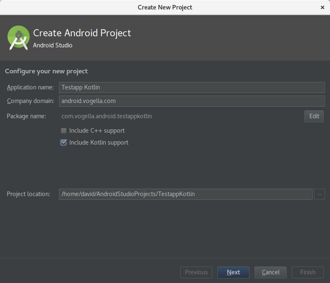Click the 'Company domain:' label
Viewport: 330px width, 283px height.
[31, 101]
